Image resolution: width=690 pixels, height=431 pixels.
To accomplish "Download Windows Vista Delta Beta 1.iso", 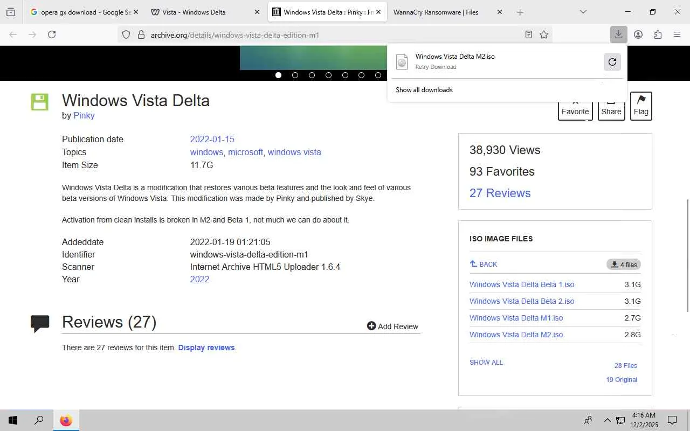I will [522, 284].
